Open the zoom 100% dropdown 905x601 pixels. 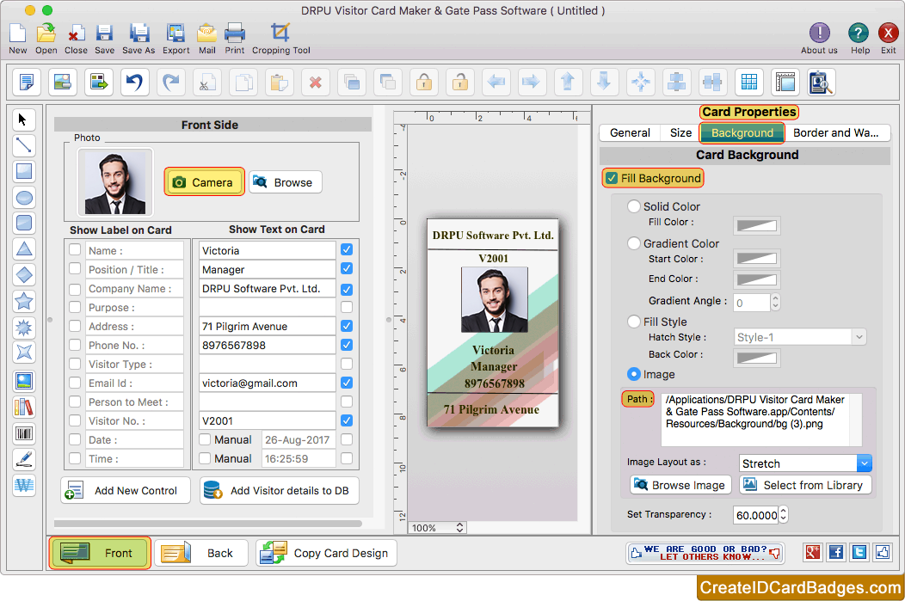[x=437, y=528]
